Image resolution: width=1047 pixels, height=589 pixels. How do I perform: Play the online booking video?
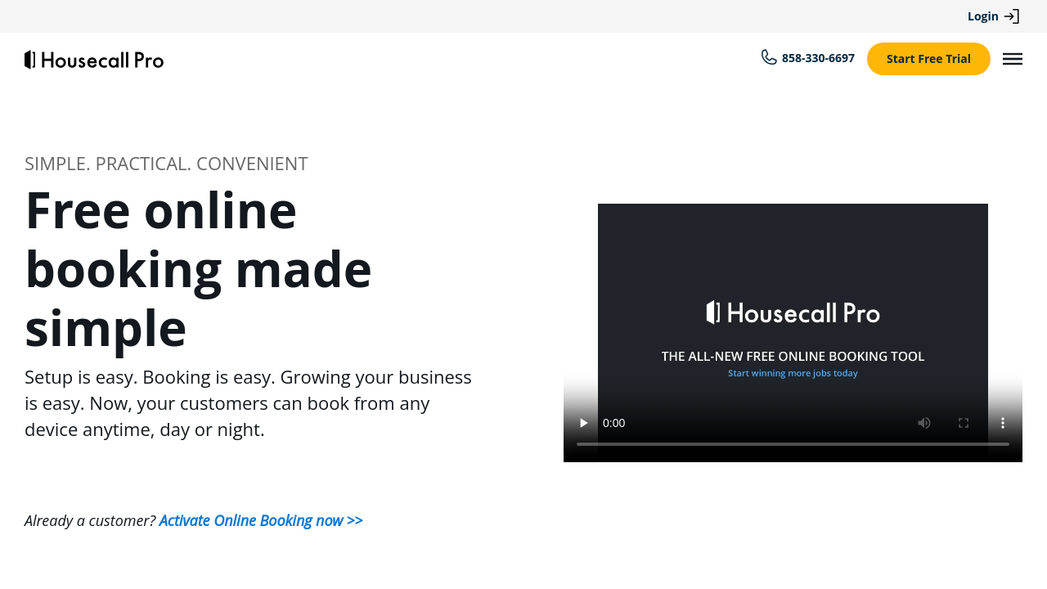[584, 423]
